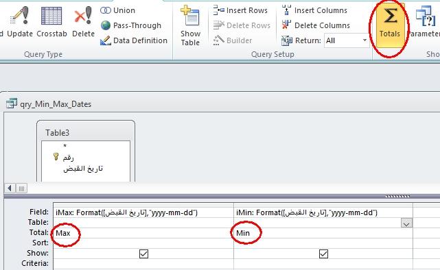Open the Total cell showing Min
The image size is (440, 270).
click(x=323, y=233)
